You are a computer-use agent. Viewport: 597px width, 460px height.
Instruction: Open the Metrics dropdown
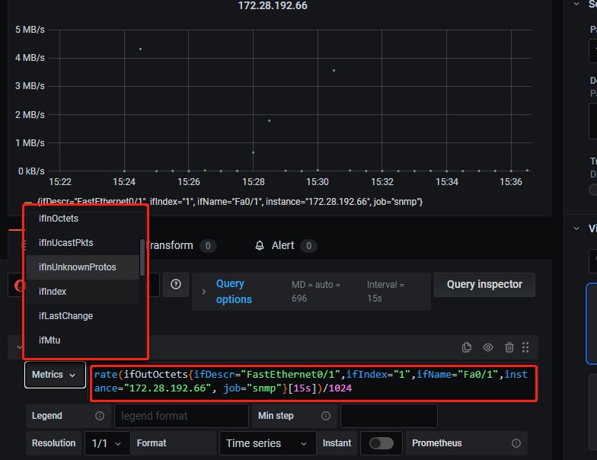point(55,375)
